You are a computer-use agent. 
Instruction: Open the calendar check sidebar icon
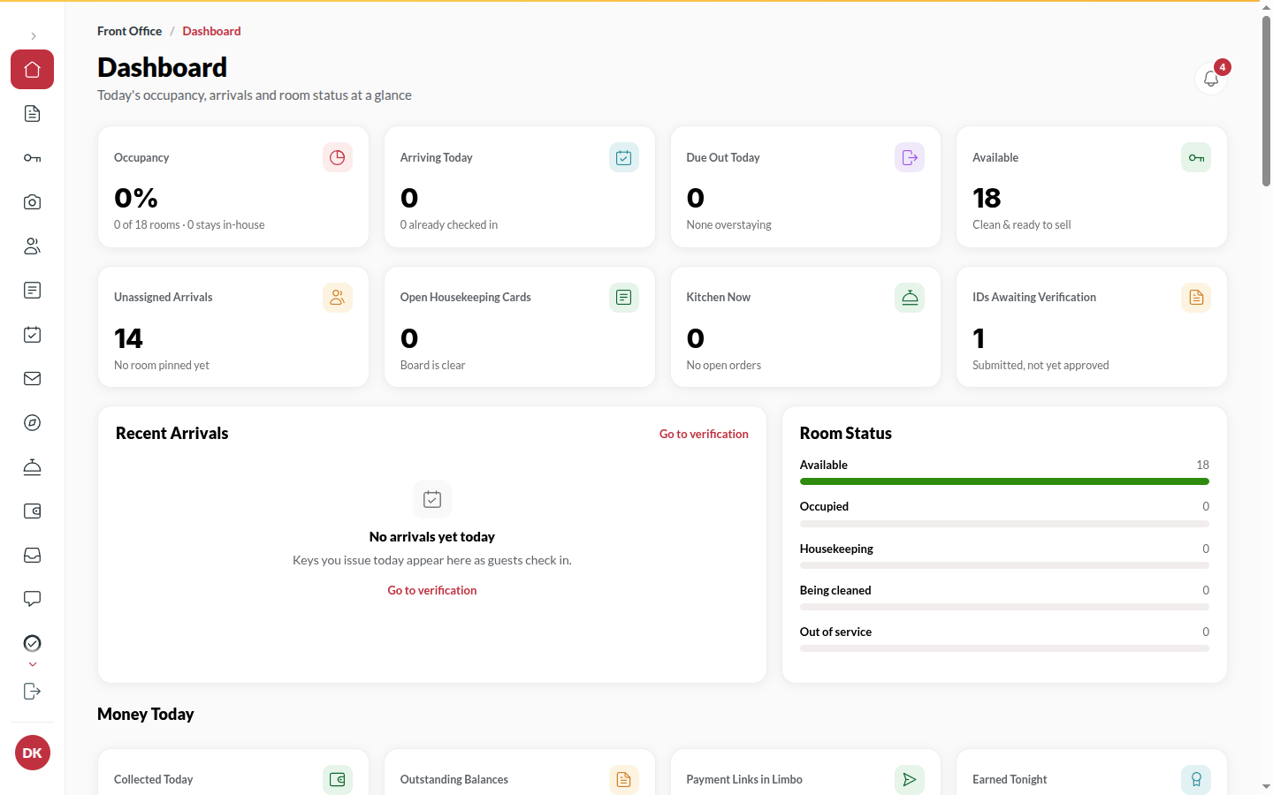(32, 335)
